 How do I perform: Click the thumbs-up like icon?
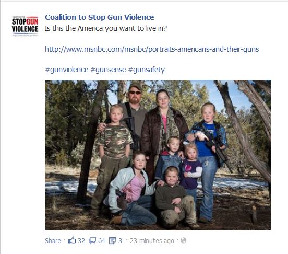[72, 240]
